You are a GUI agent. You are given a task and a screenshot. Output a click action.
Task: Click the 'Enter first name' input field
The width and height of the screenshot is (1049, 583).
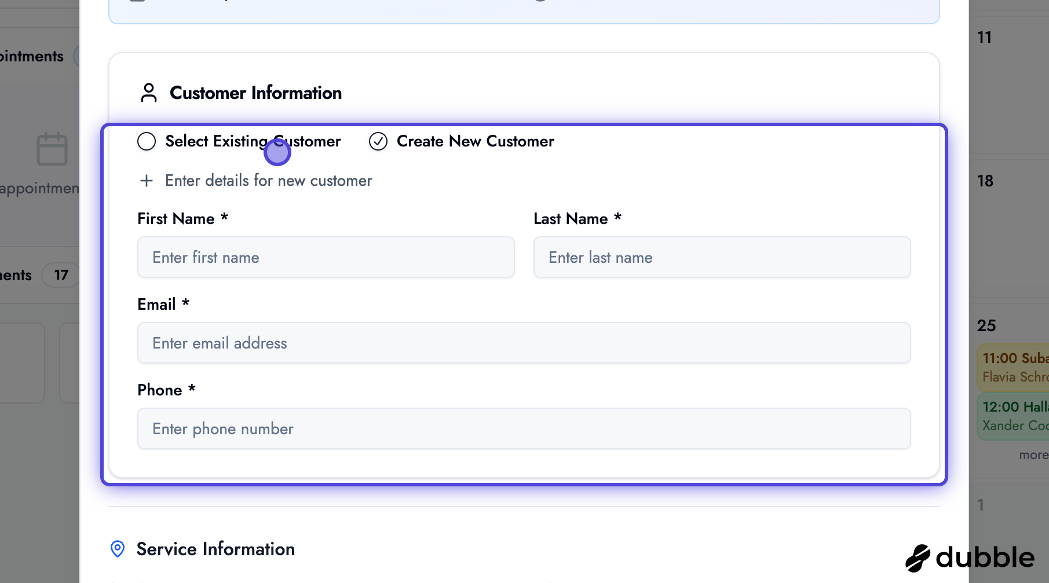(x=325, y=257)
